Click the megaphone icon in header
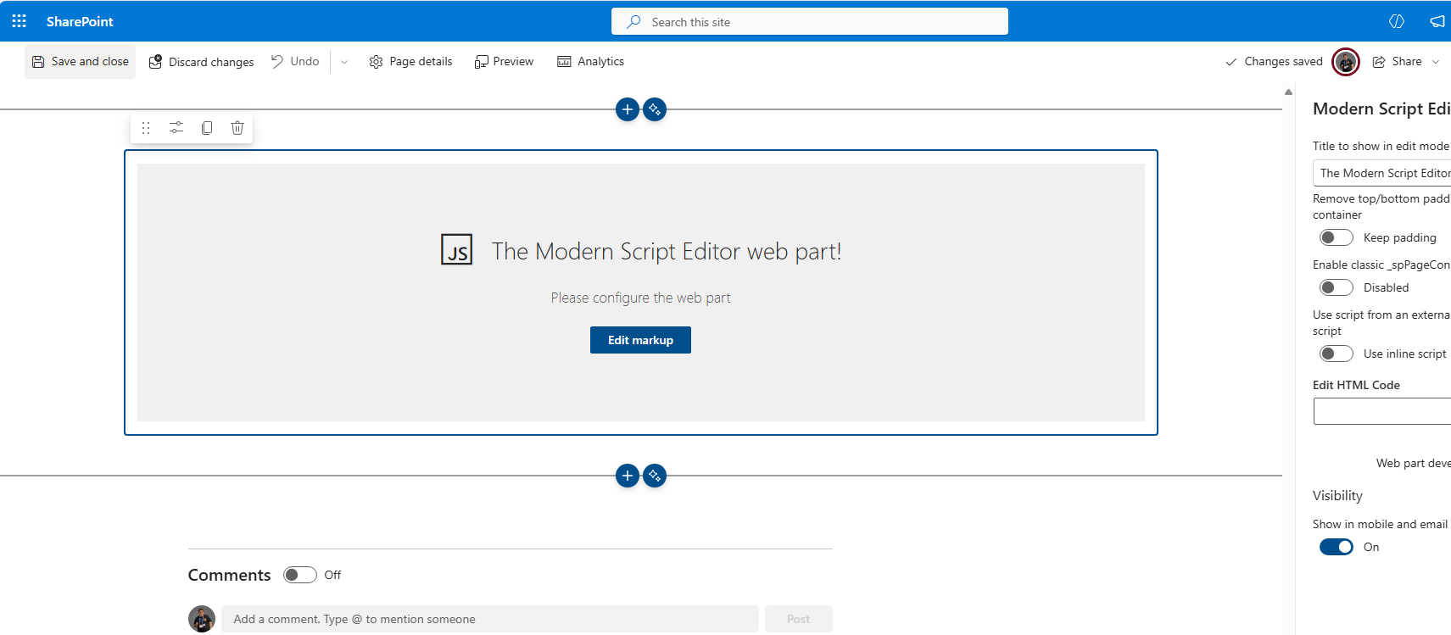The image size is (1451, 635). [1437, 21]
